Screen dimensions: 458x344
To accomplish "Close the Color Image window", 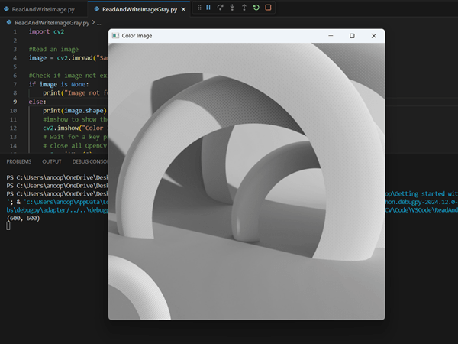I will click(374, 36).
